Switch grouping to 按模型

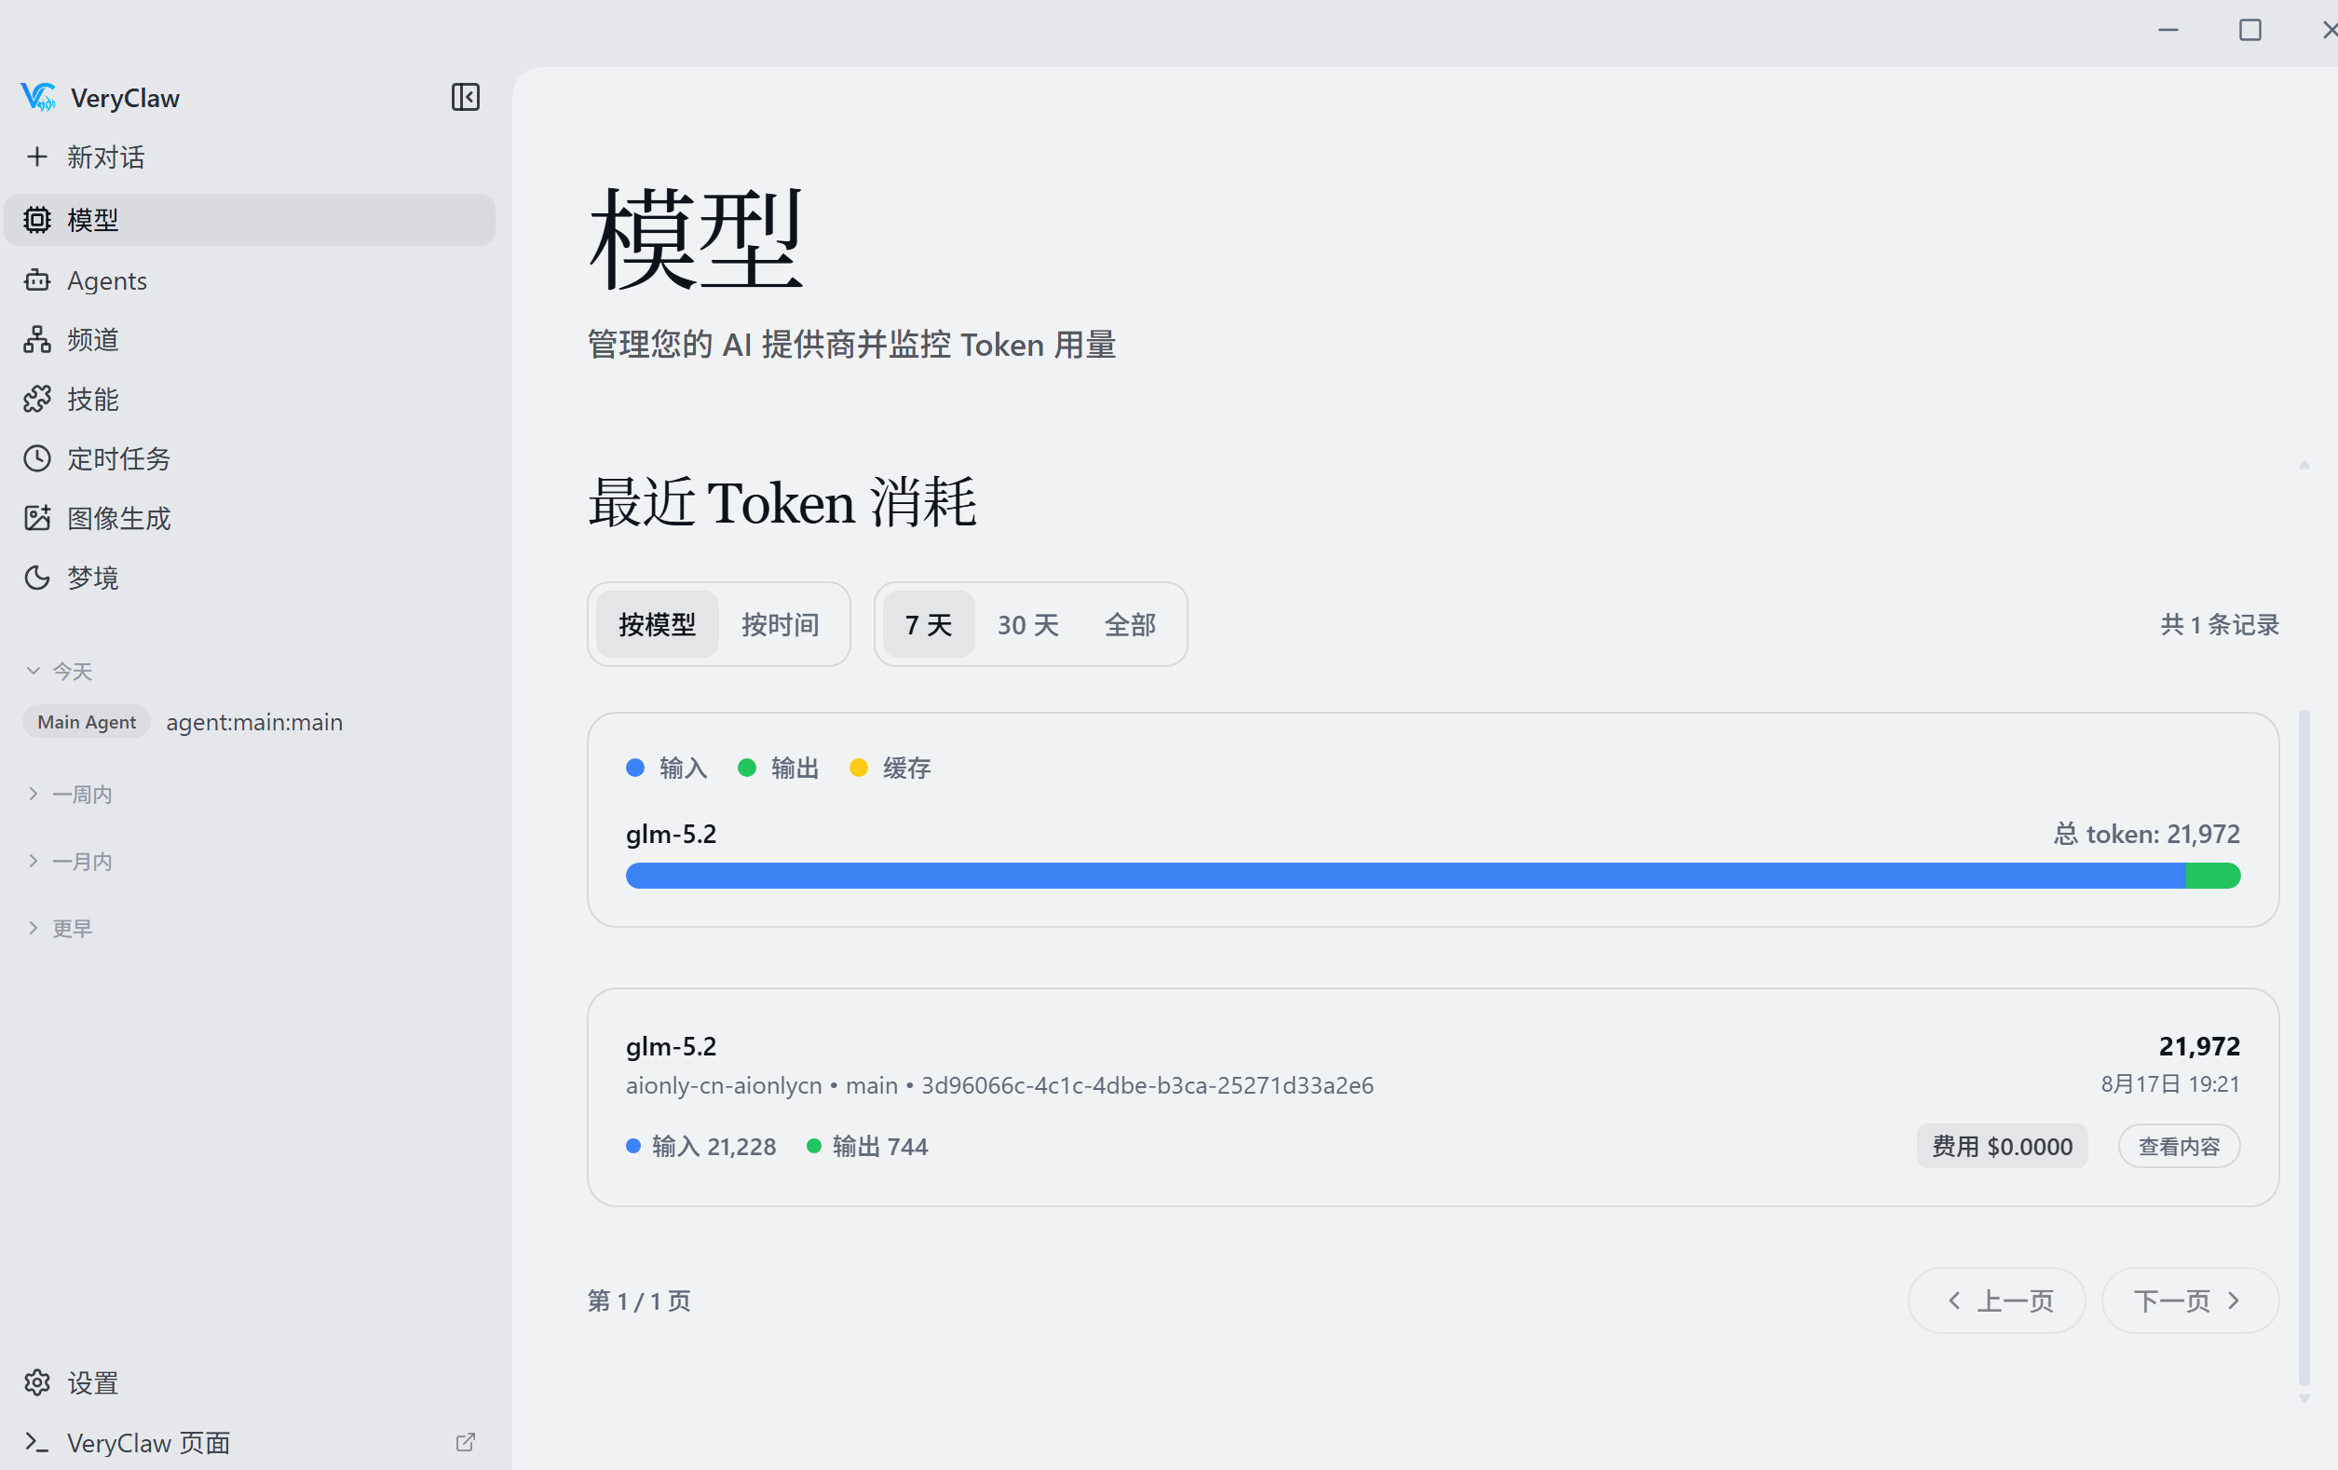tap(658, 624)
